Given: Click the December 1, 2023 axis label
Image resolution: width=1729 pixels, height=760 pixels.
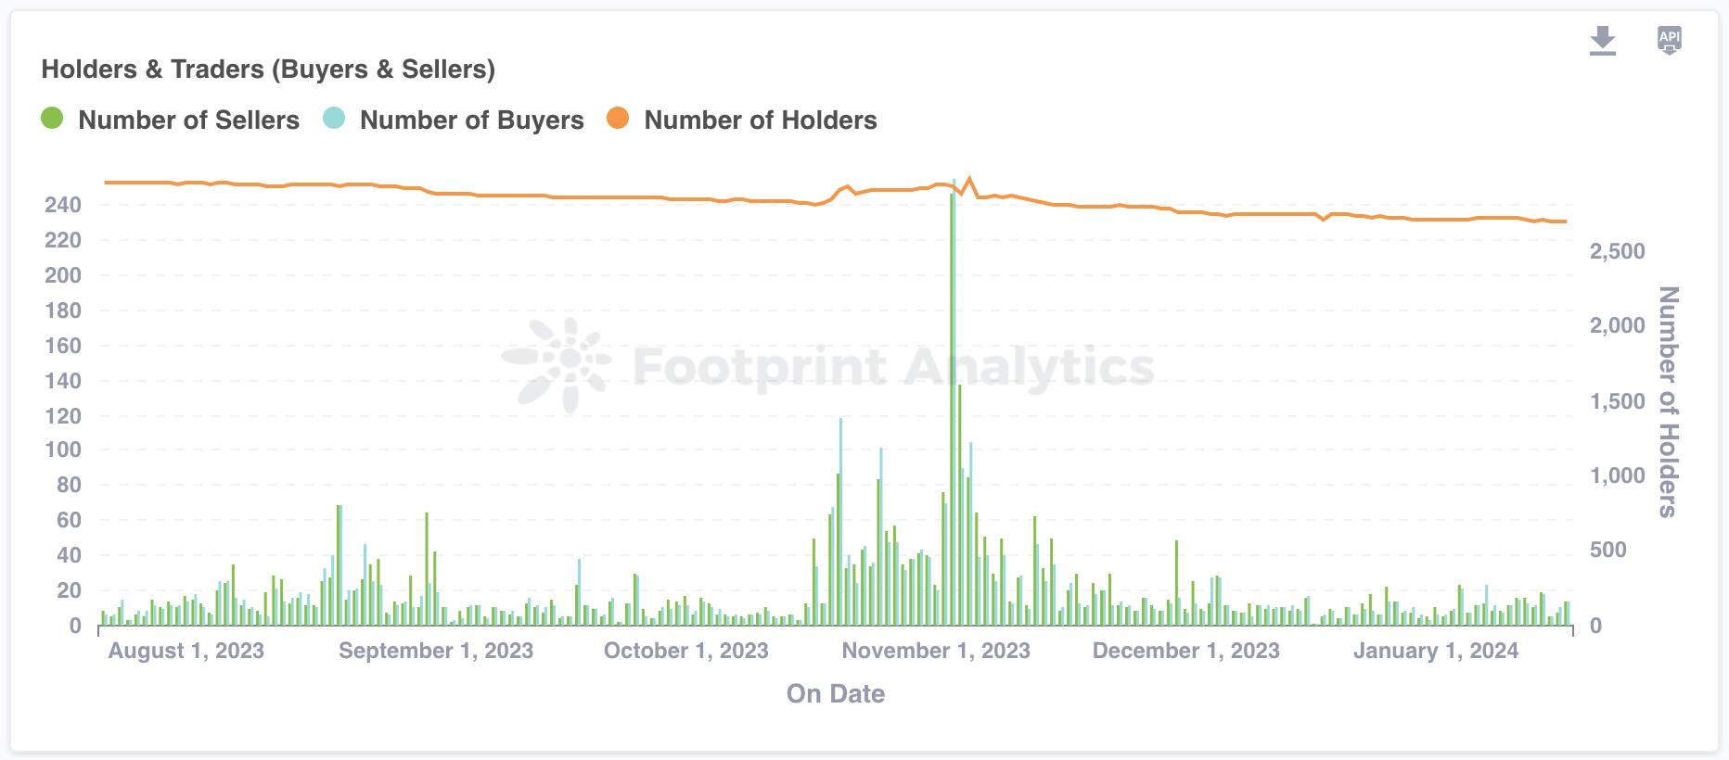Looking at the screenshot, I should coord(1185,651).
